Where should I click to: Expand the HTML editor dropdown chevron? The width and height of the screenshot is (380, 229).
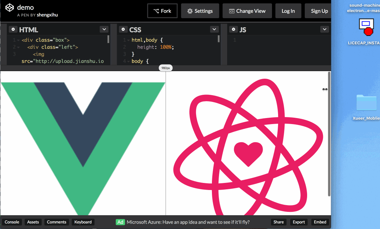[104, 29]
